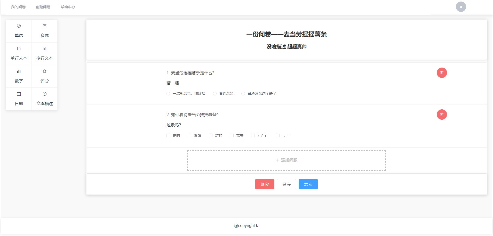Viewport: 493px width, 236px height.
Task: Open the user avatar menu
Action: 461,7
